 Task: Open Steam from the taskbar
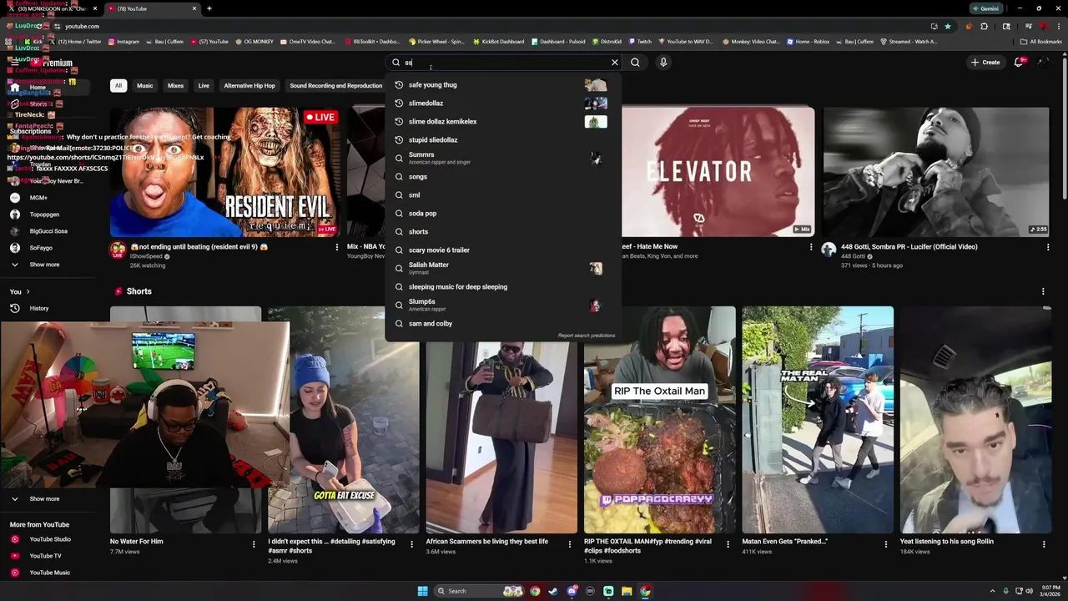553,591
